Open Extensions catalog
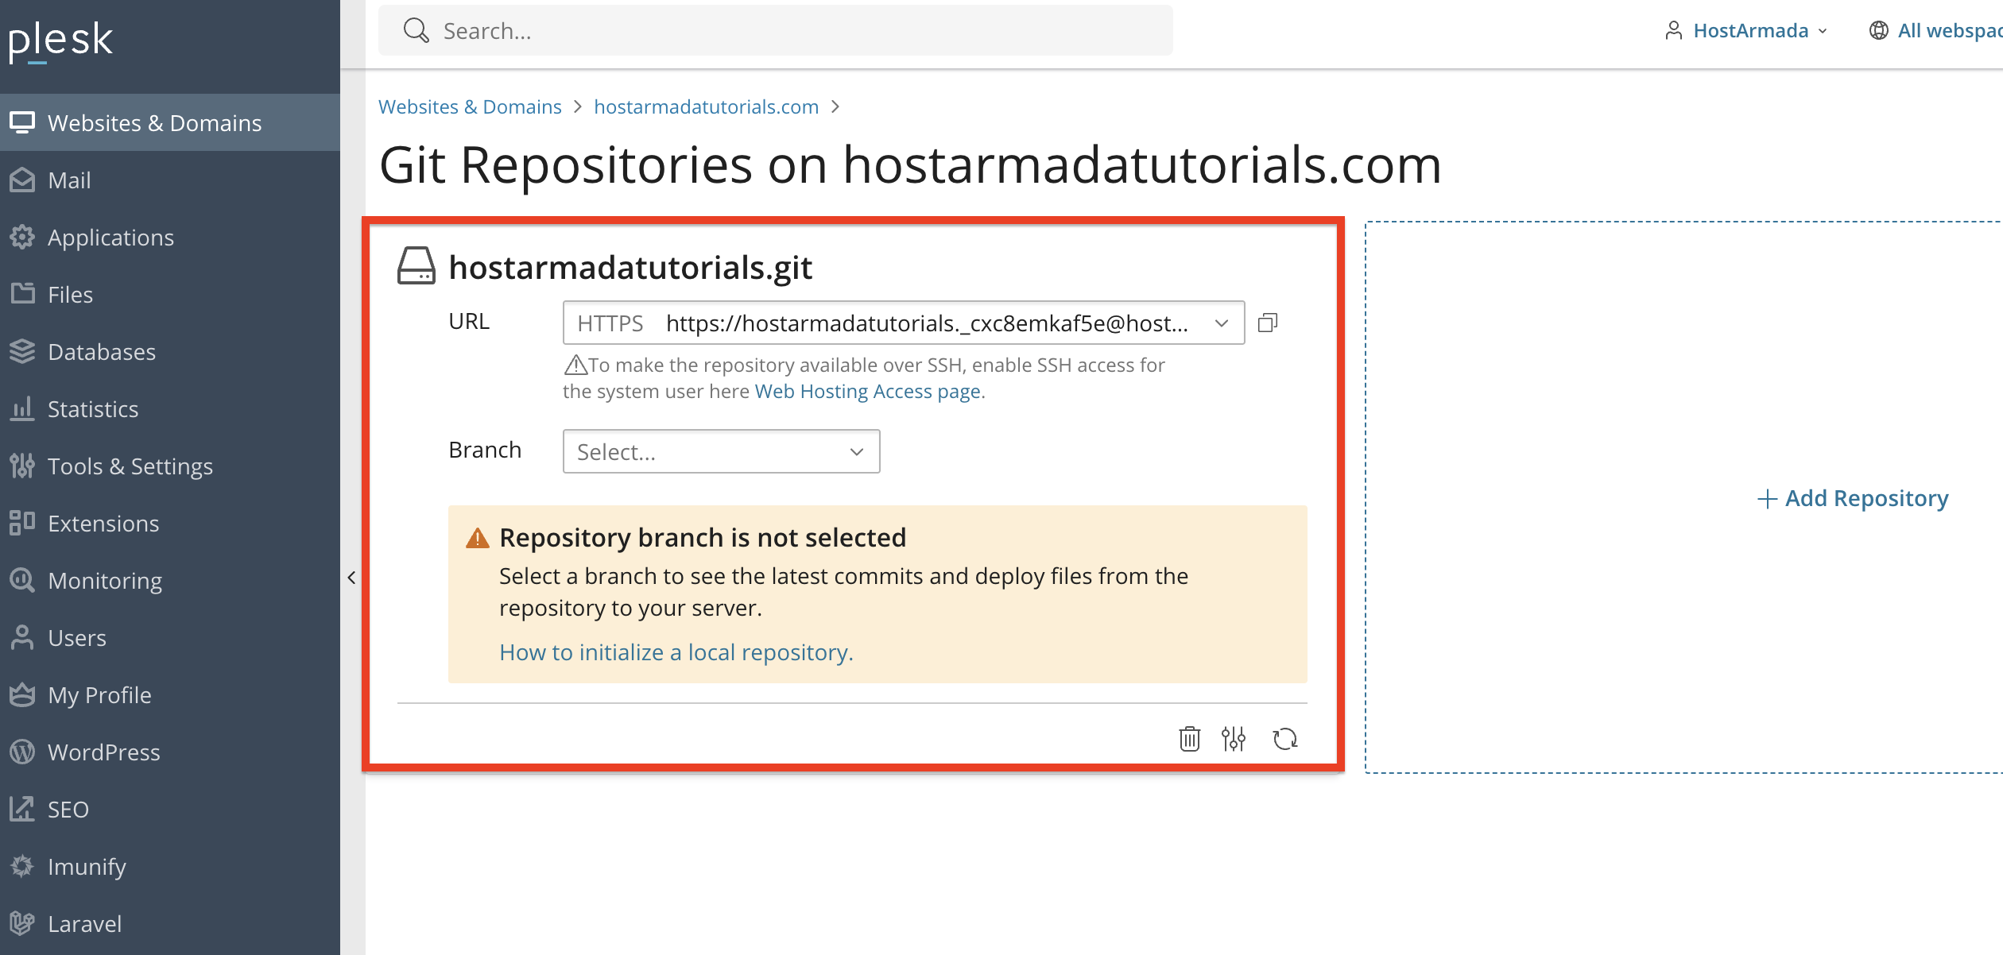This screenshot has height=955, width=2003. tap(170, 524)
